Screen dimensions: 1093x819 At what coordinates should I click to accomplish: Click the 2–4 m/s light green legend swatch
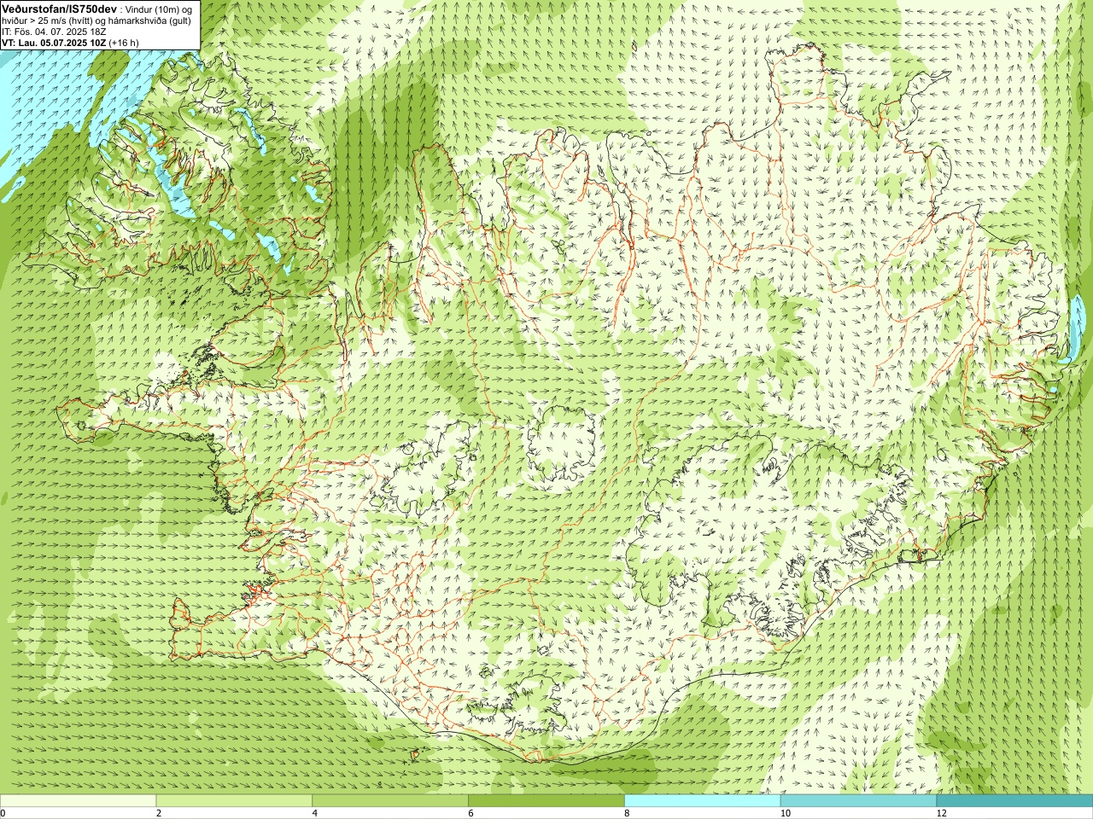(x=234, y=801)
